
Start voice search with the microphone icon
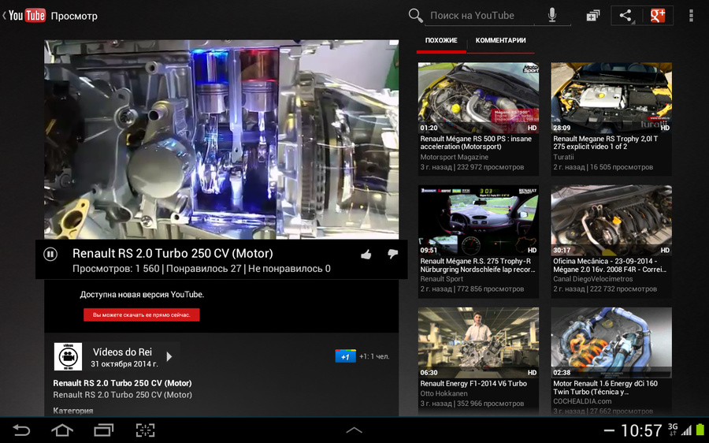(552, 16)
